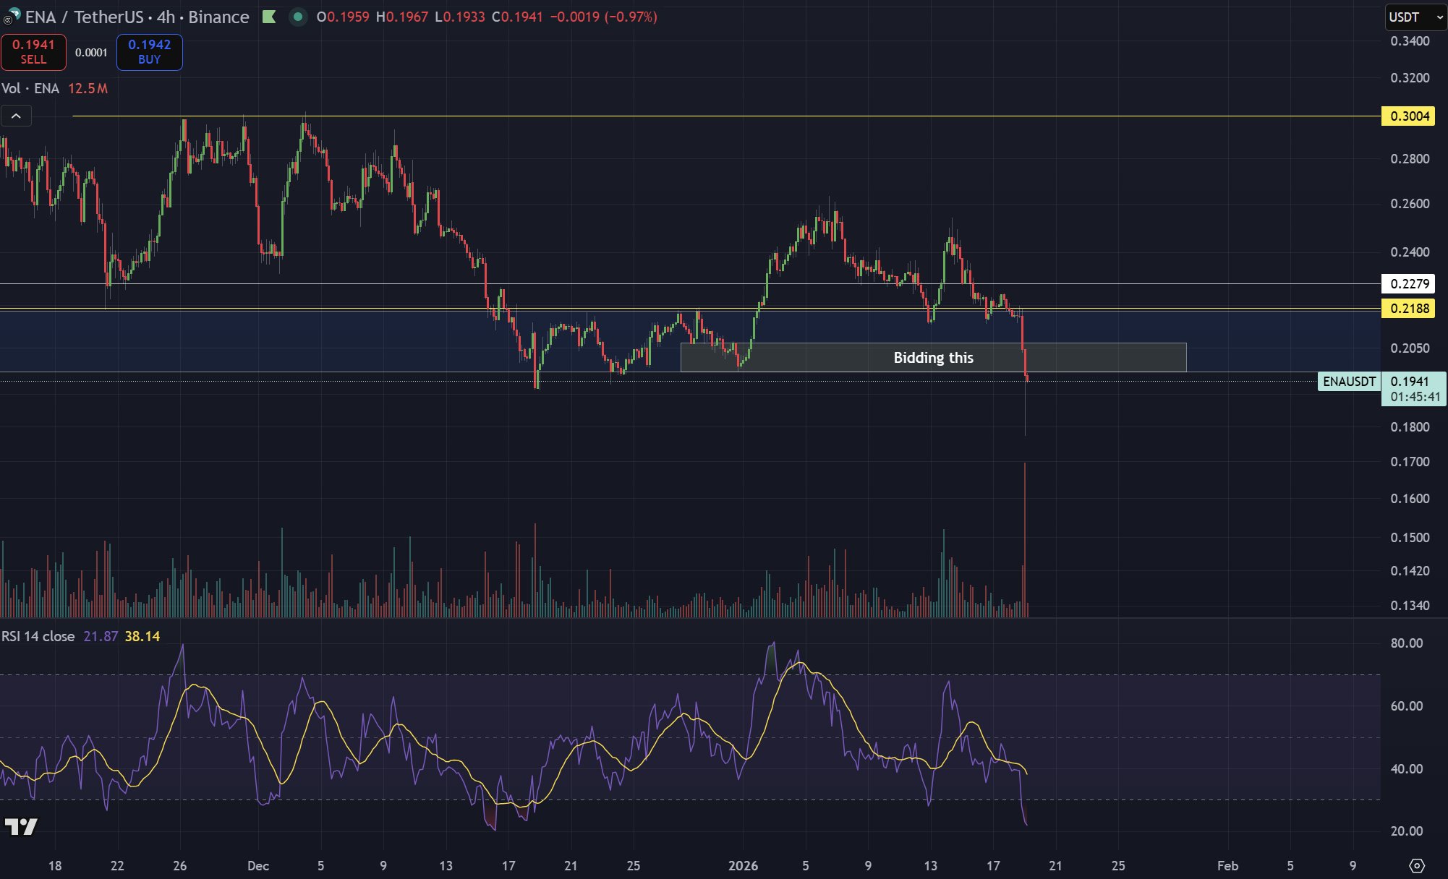Click the 0.0001 spread value
Viewport: 1448px width, 879px height.
coord(91,52)
